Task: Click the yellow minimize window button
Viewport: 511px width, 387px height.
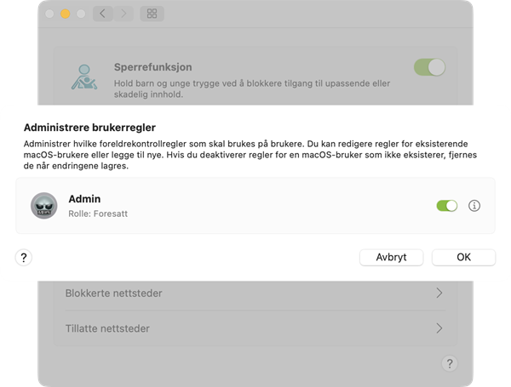Action: tap(66, 14)
